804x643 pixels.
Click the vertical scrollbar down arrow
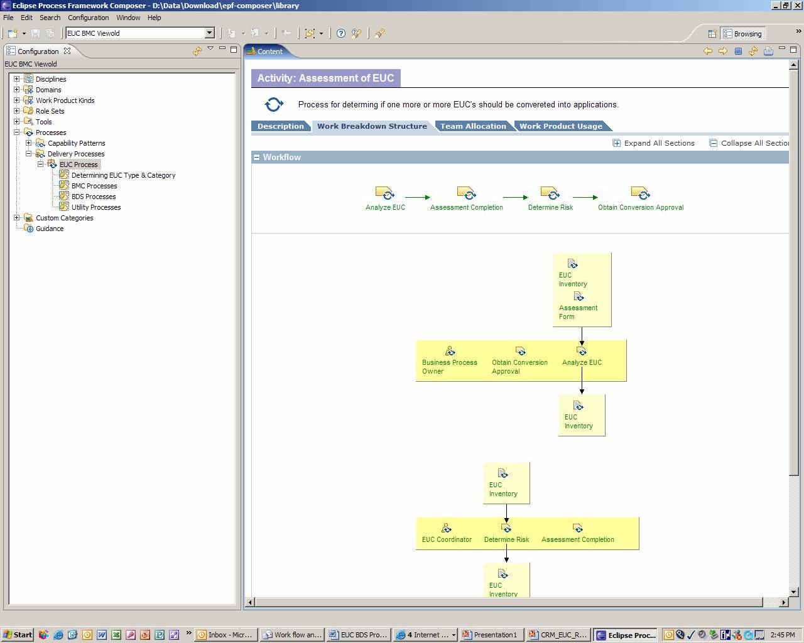pyautogui.click(x=793, y=592)
